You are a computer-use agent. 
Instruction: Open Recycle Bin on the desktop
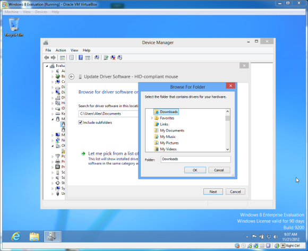pos(14,27)
